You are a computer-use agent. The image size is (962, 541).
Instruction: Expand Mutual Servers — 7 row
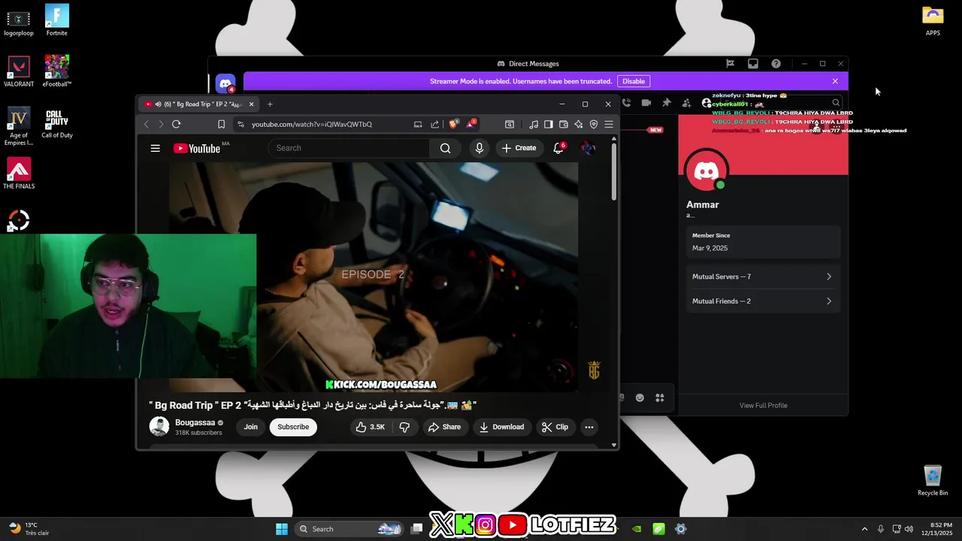click(763, 277)
